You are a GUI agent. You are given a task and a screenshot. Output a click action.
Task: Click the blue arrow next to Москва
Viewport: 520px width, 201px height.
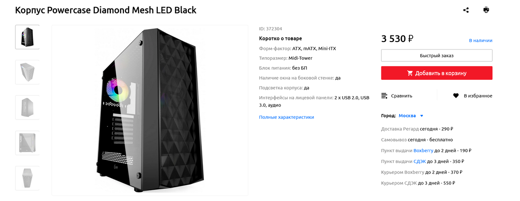pyautogui.click(x=422, y=116)
